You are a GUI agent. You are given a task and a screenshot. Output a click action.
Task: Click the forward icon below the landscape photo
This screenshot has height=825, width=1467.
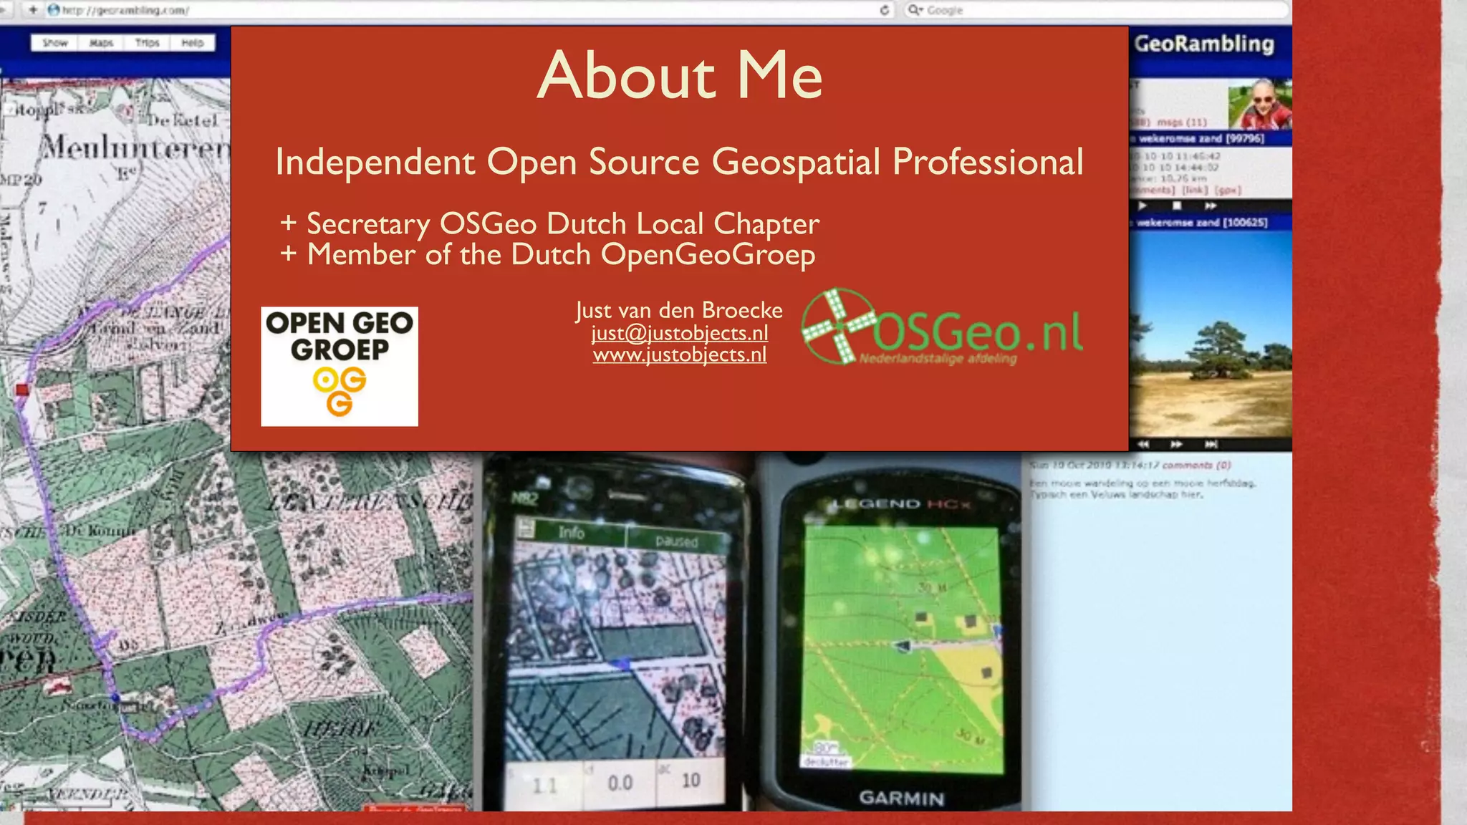point(1176,445)
